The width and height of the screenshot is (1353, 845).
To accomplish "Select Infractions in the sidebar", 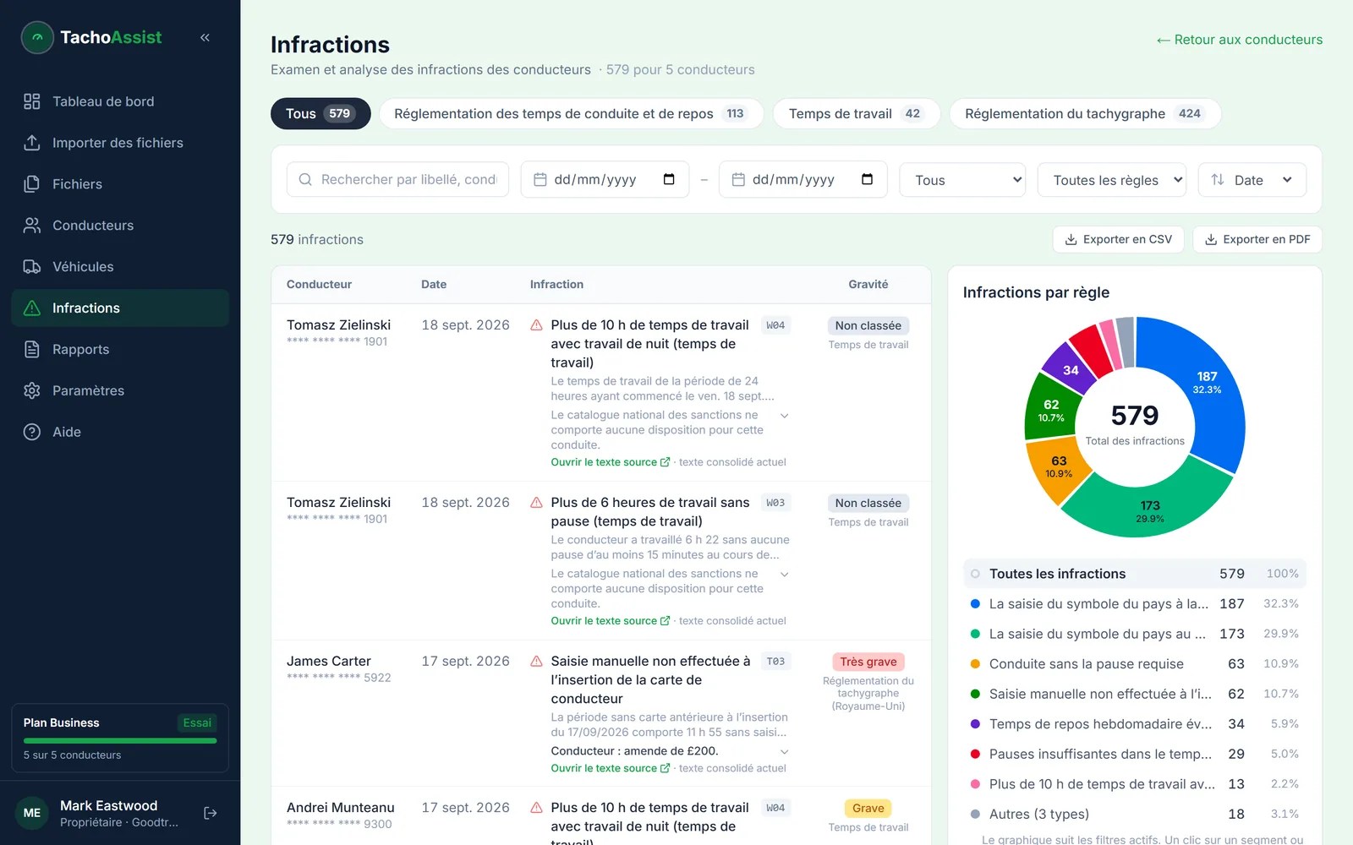I will point(120,308).
